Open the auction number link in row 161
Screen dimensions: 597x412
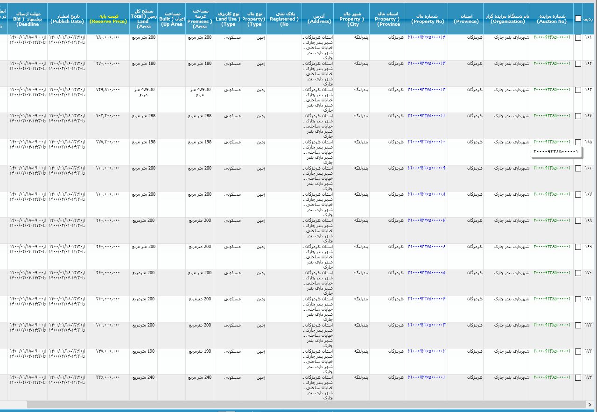(x=552, y=37)
